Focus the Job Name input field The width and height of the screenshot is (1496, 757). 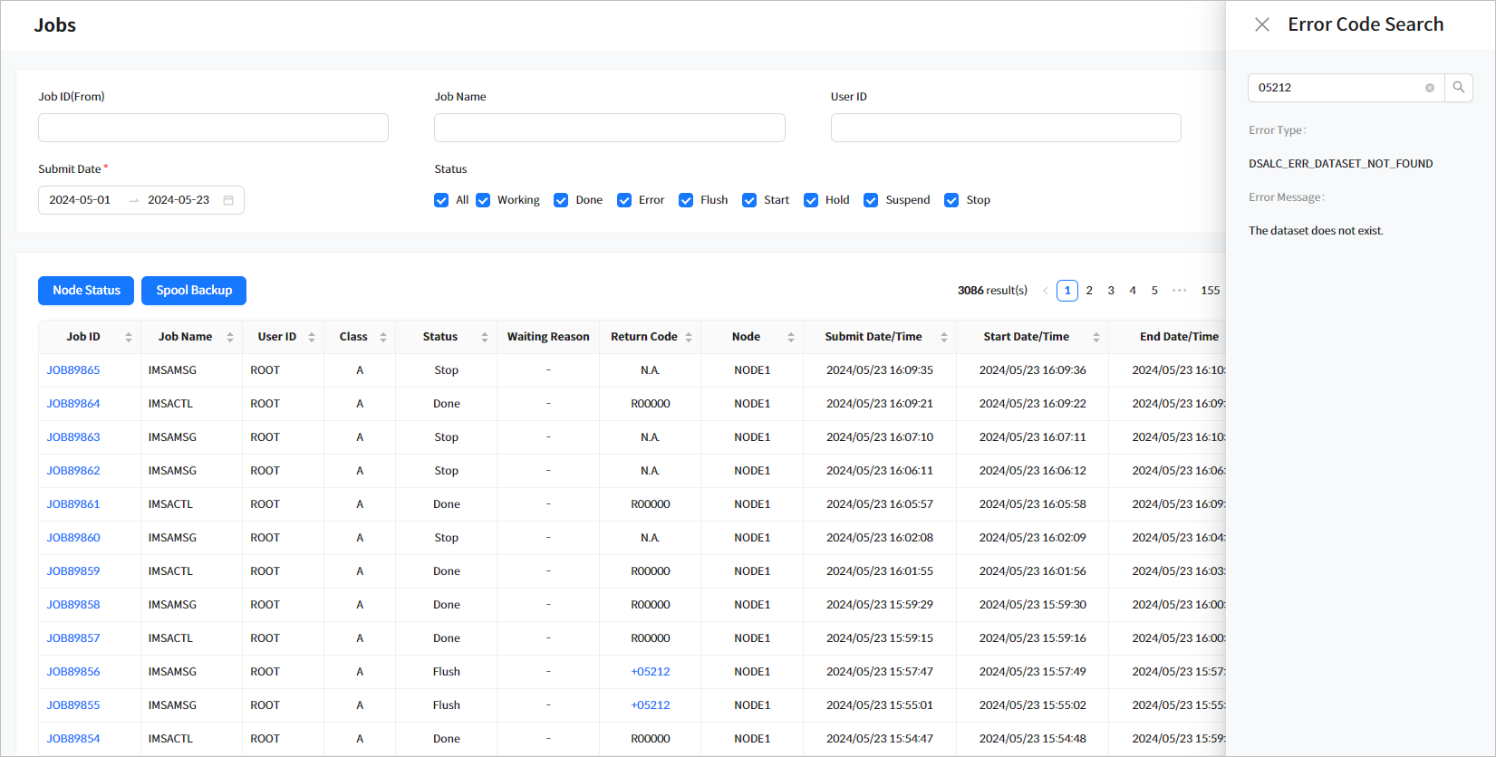(609, 128)
